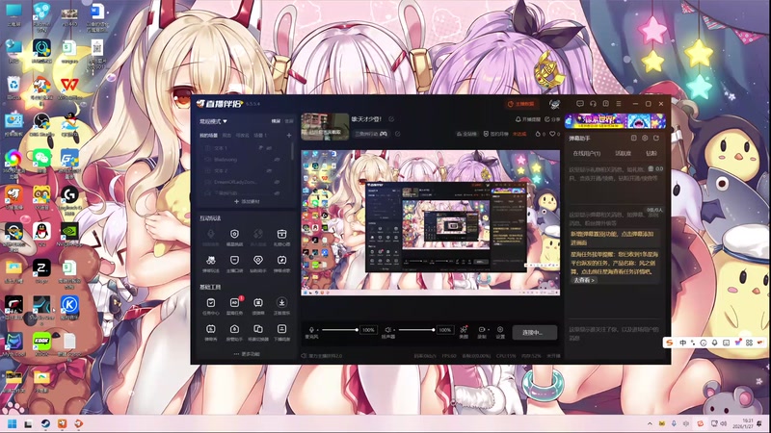
Task: Click the greyed microphone icon in 互动玩法
Action: pyautogui.click(x=210, y=236)
